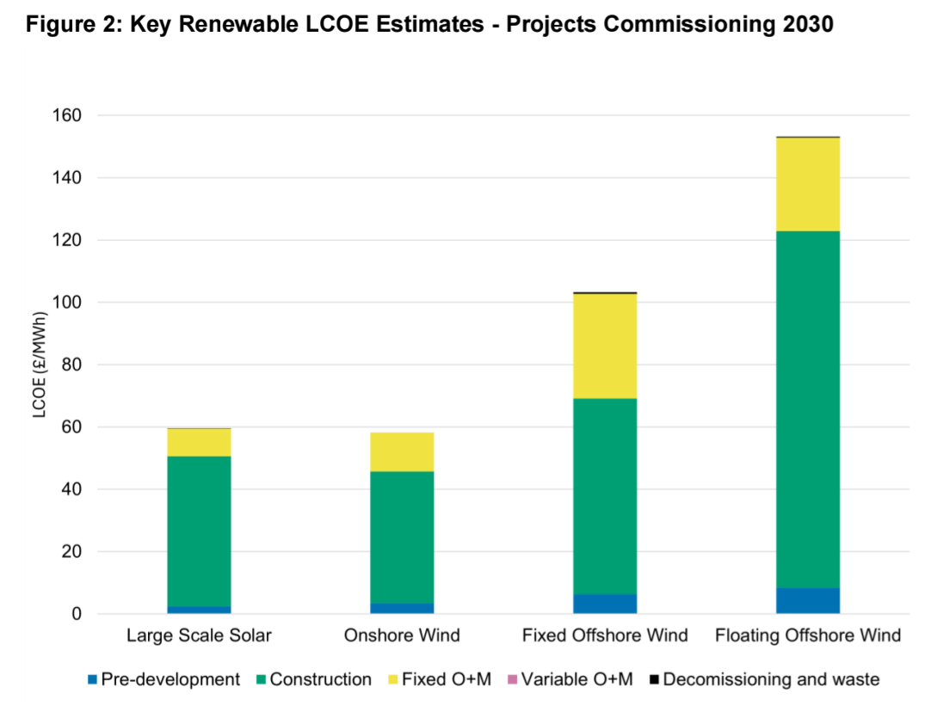The image size is (931, 724).
Task: Click the green Construction segment of Onshore Wind
Action: [x=402, y=537]
